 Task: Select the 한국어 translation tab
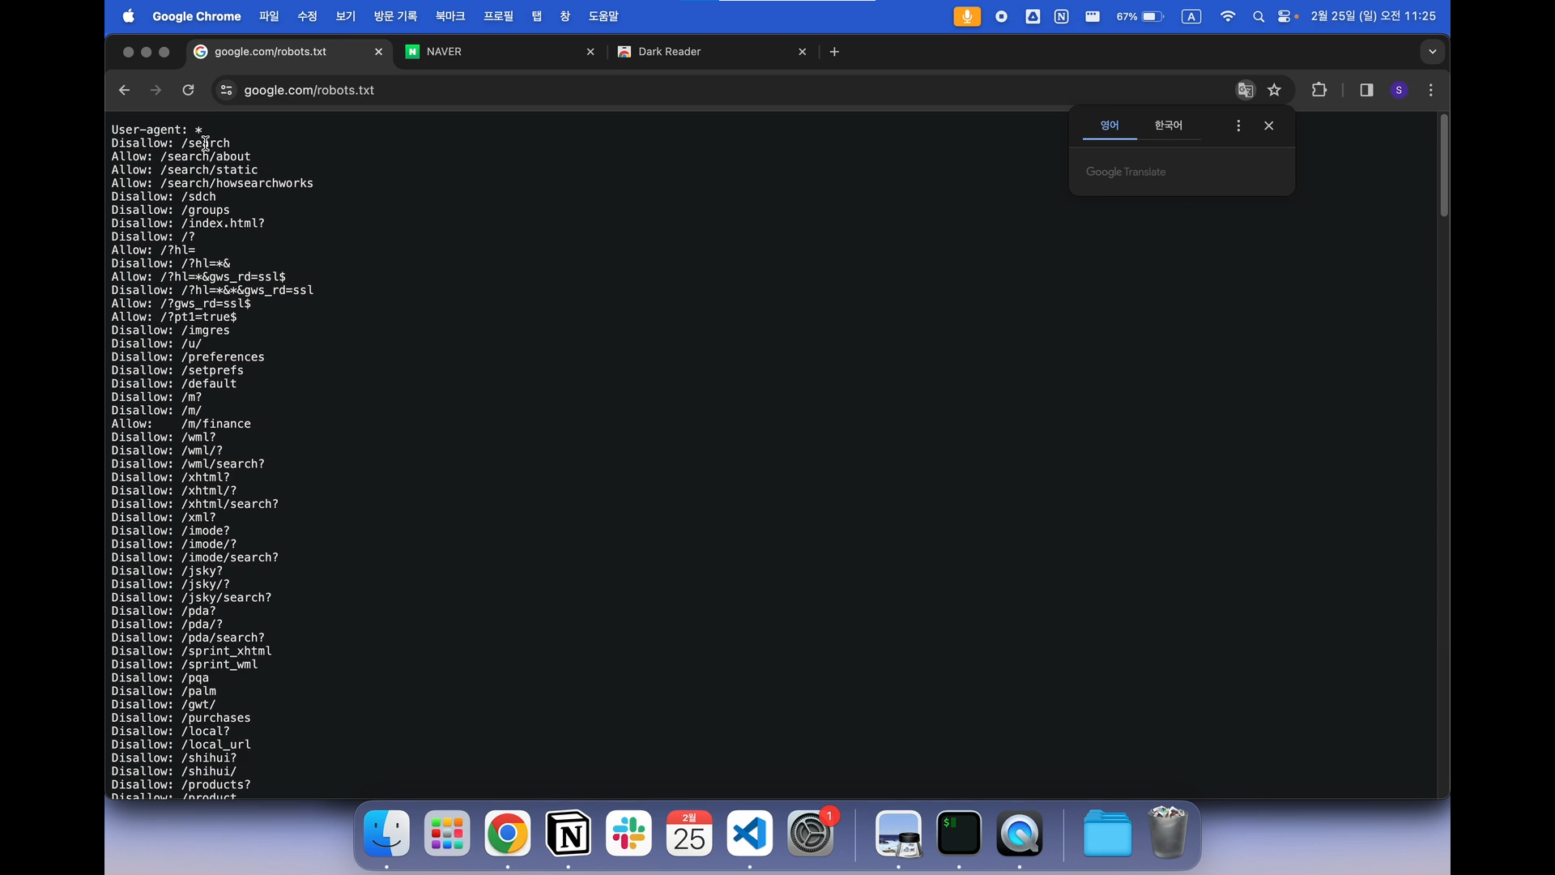click(x=1168, y=126)
